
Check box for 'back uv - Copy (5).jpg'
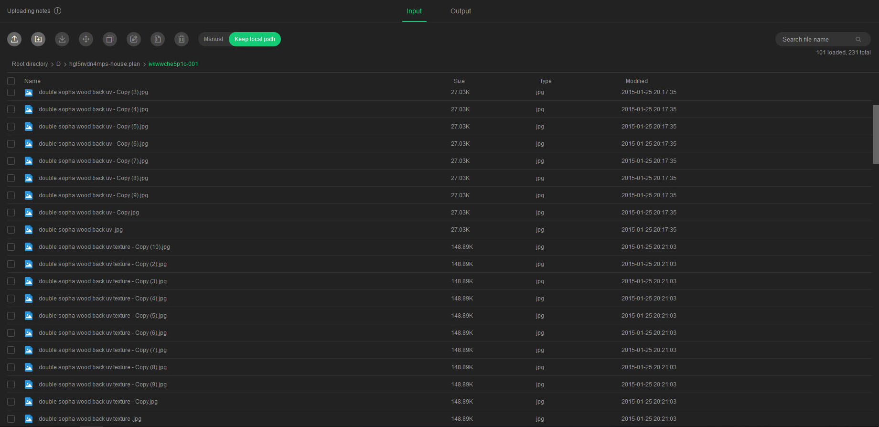[11, 127]
